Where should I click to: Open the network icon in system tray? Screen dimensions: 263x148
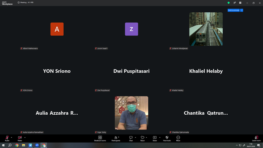pyautogui.click(x=240, y=145)
